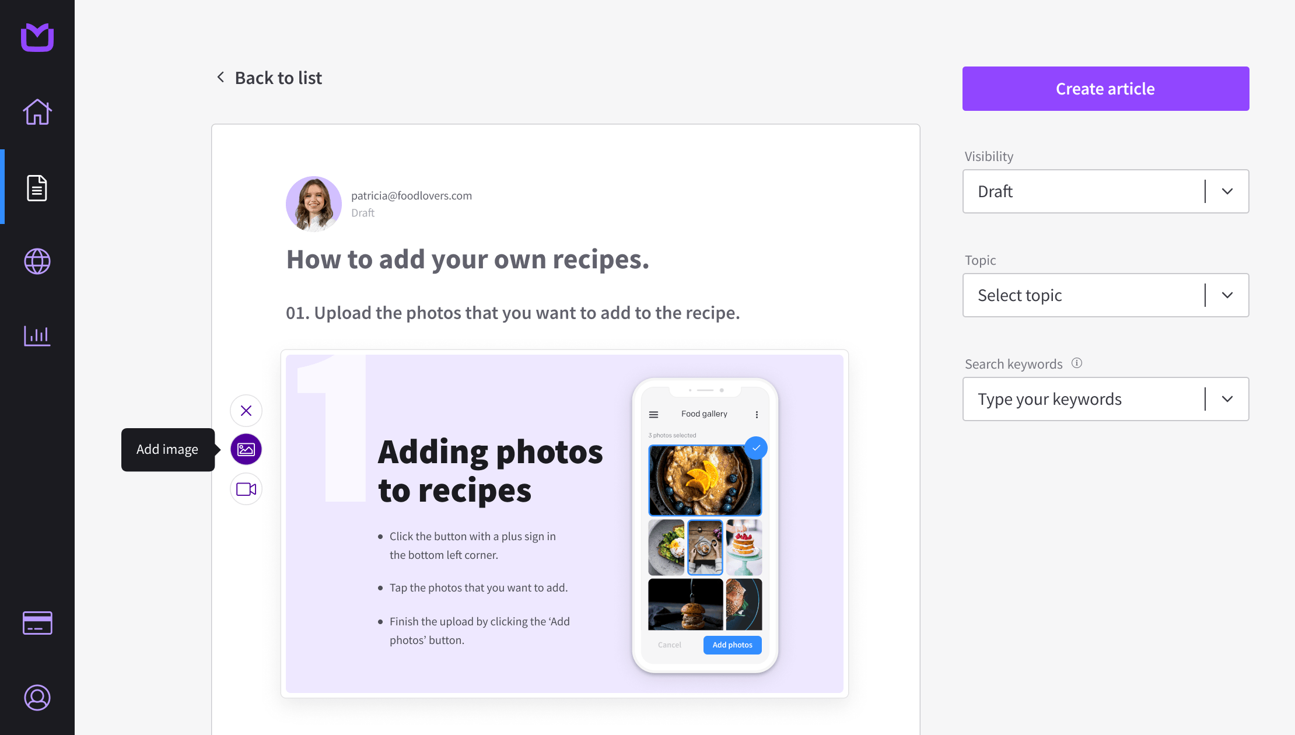This screenshot has height=735, width=1295.
Task: Expand the Visibility Draft dropdown
Action: [1226, 191]
